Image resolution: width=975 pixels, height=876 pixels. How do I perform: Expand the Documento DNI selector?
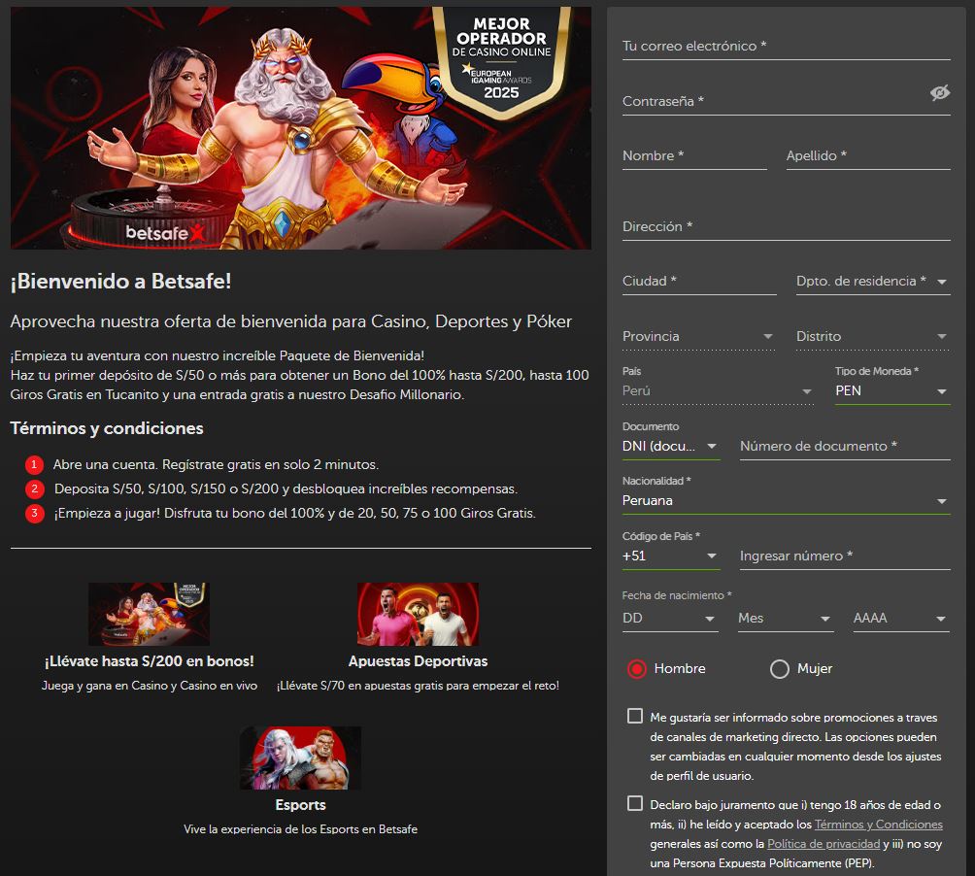714,446
